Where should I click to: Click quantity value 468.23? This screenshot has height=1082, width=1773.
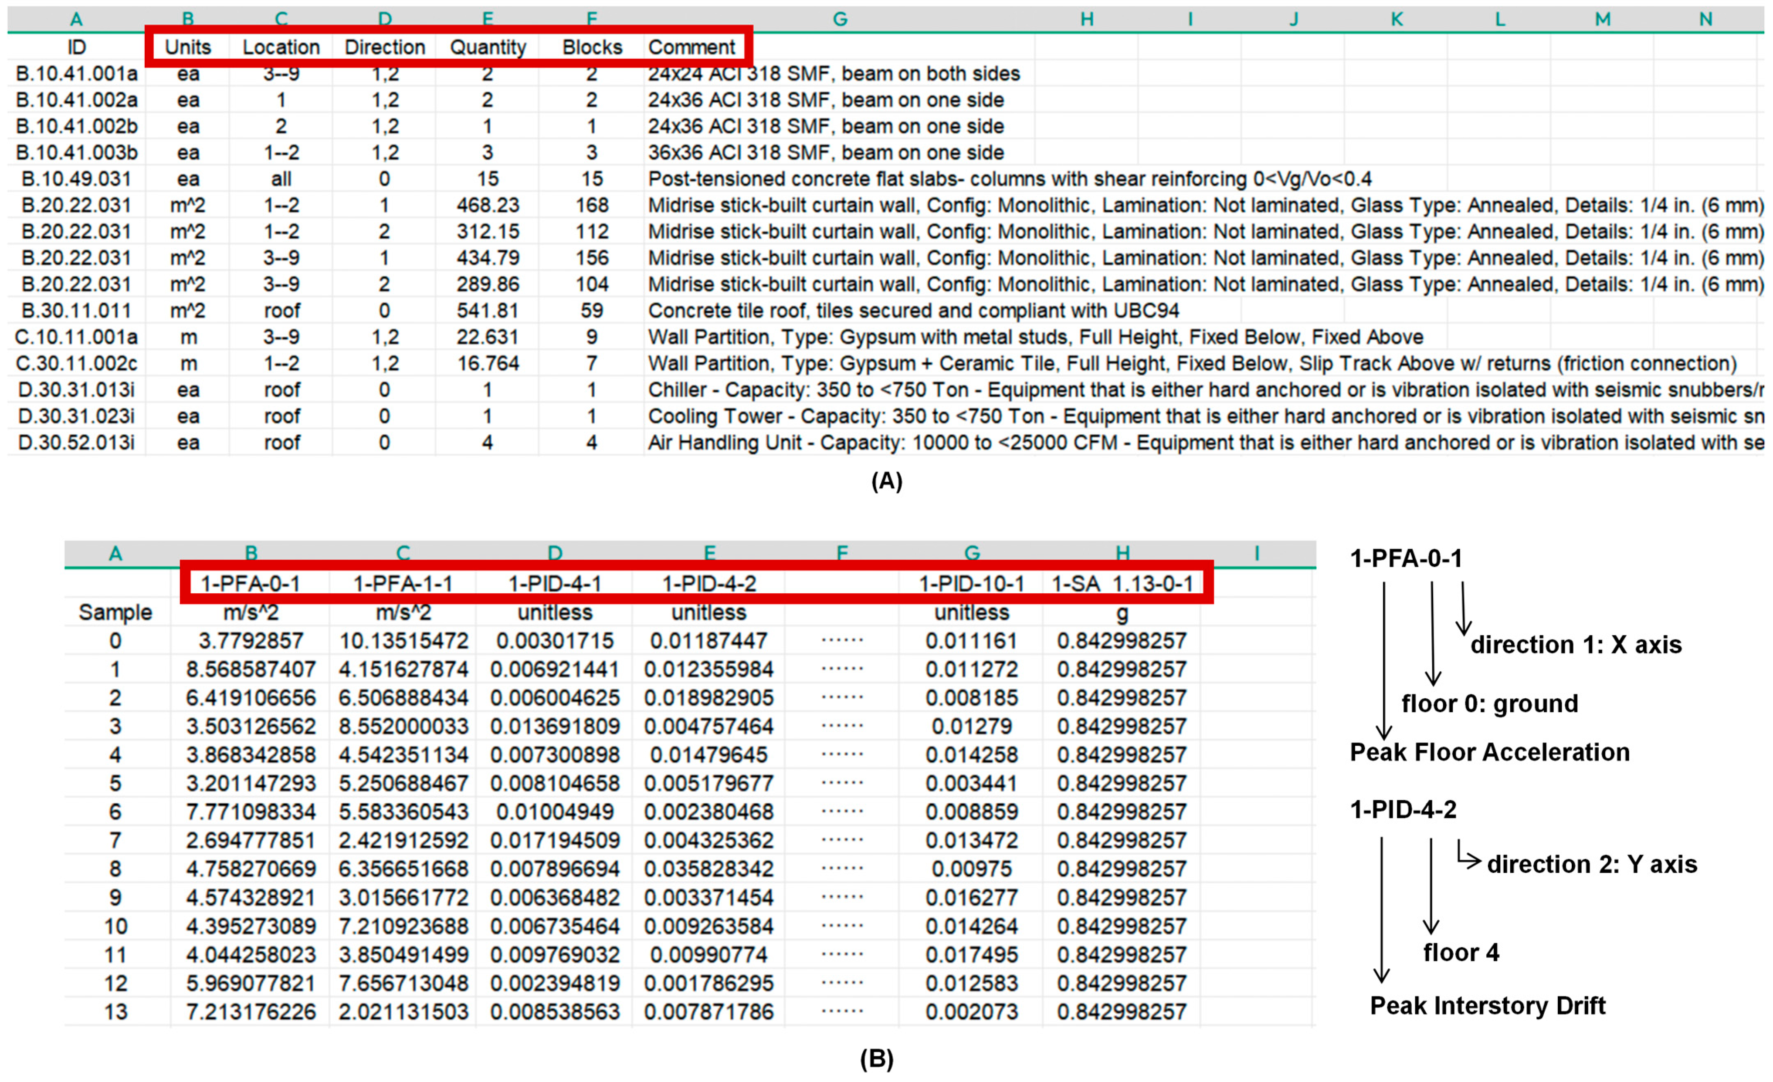(488, 206)
